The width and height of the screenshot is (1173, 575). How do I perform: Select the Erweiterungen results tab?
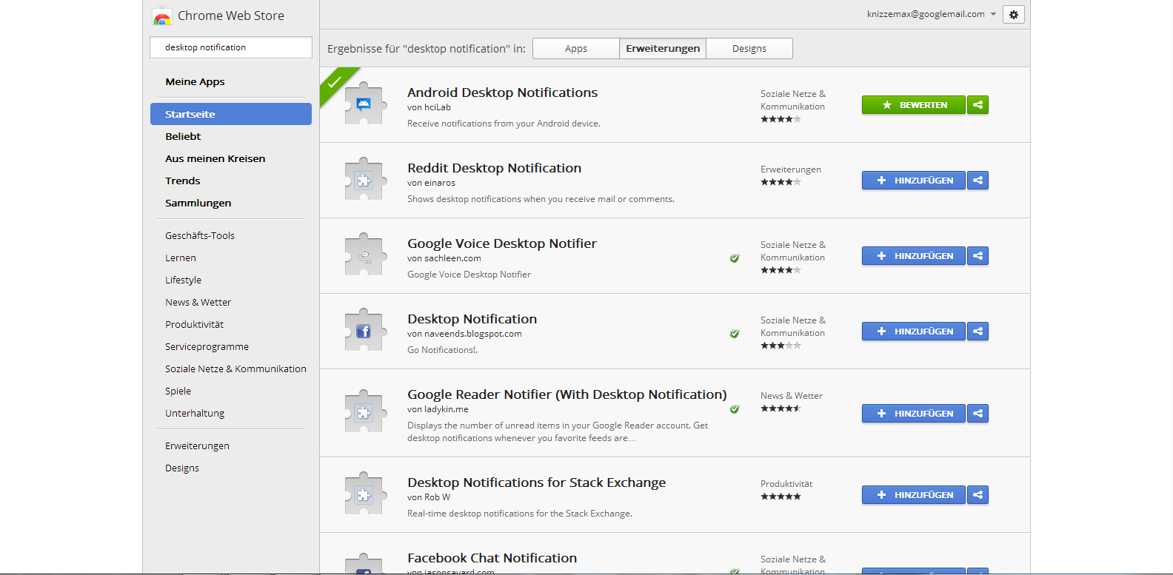[663, 49]
